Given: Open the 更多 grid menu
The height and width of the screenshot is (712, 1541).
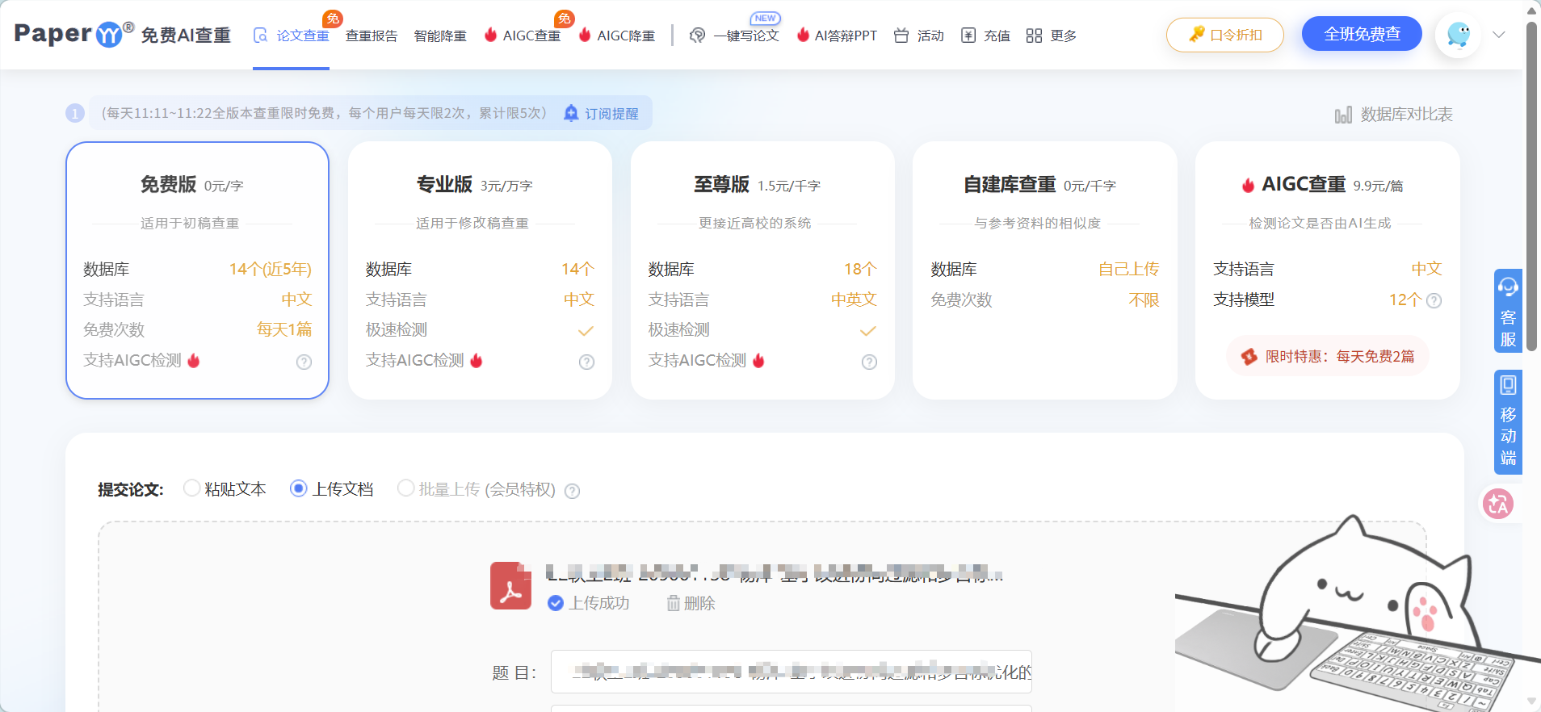Looking at the screenshot, I should [x=1051, y=36].
